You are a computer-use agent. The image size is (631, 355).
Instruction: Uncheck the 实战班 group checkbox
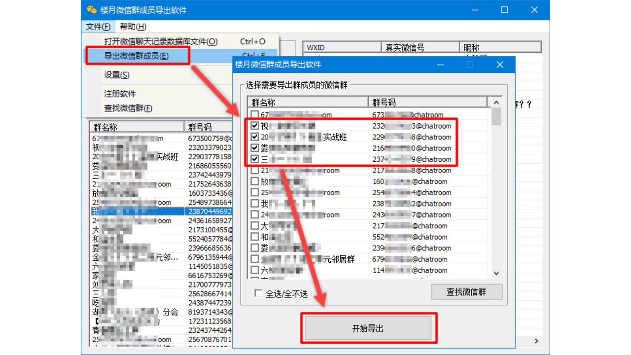click(255, 137)
